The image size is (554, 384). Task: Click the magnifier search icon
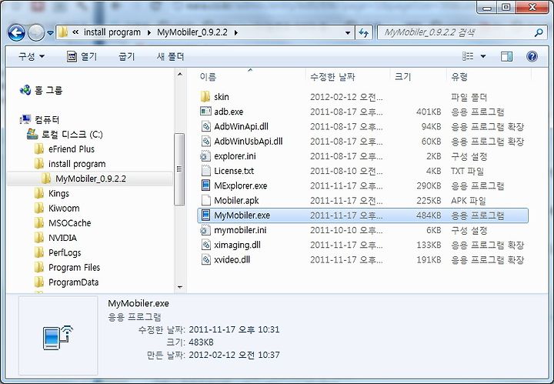click(539, 33)
